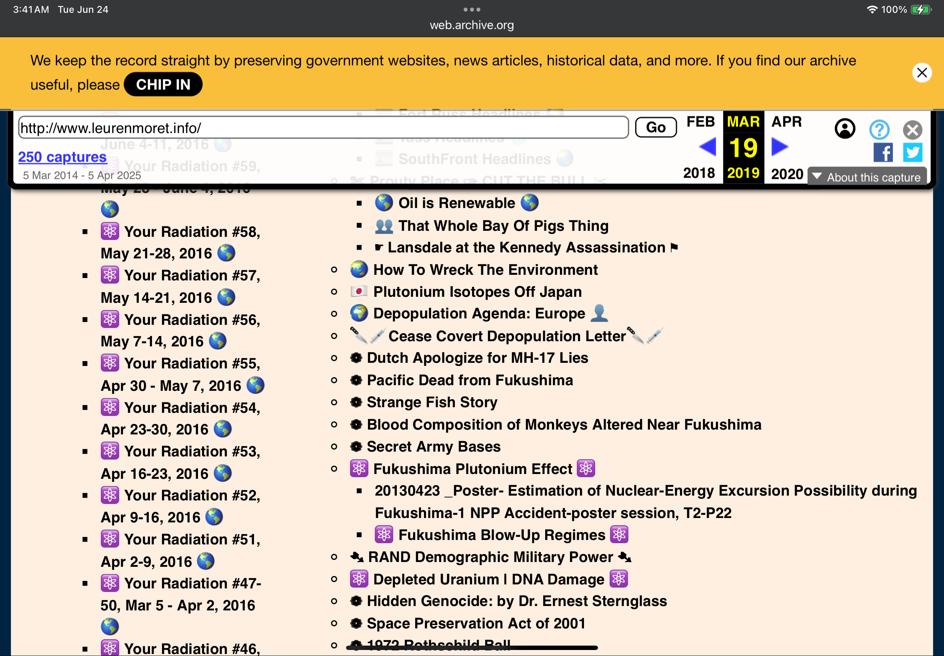Click globe icon after Apr 2-9, 2016
The image size is (944, 656).
pos(206,561)
